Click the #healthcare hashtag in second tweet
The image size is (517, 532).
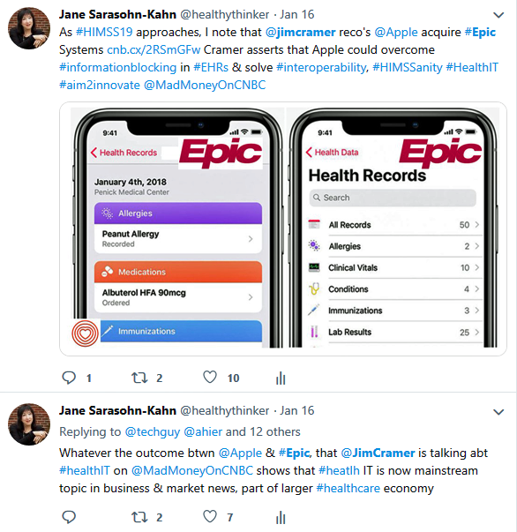point(348,488)
